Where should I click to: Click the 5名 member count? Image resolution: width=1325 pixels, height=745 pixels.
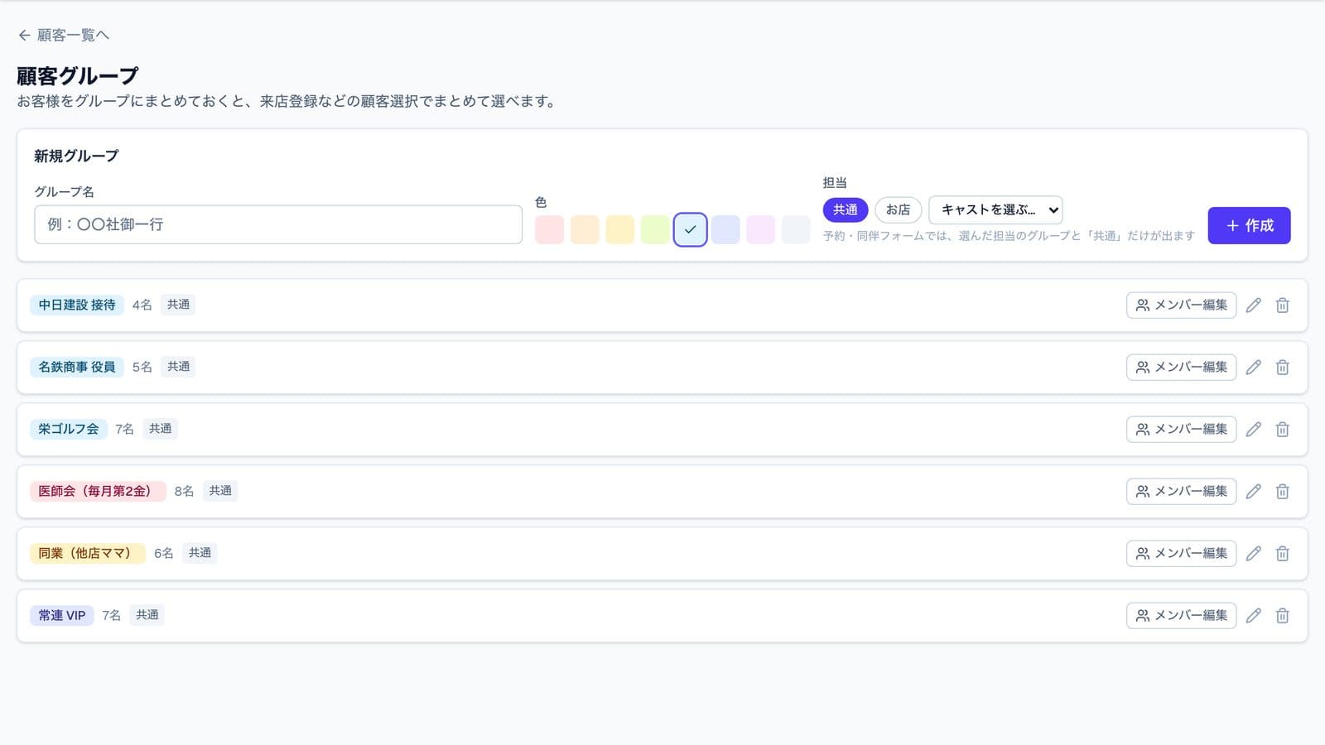142,368
